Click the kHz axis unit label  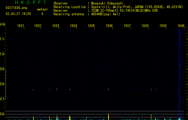[x=3, y=24]
